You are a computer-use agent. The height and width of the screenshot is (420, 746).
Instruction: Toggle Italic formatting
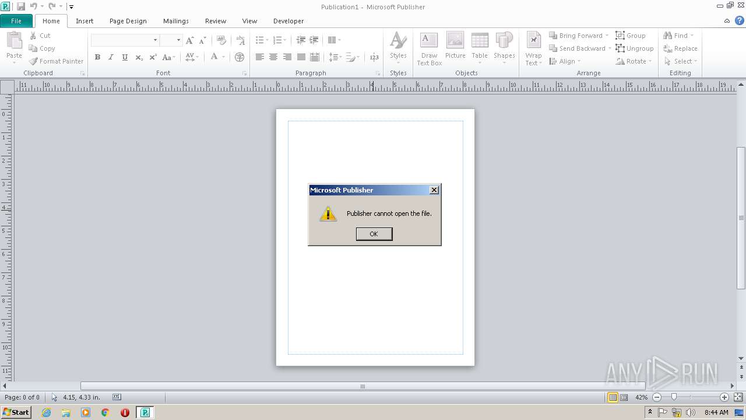[x=111, y=57]
